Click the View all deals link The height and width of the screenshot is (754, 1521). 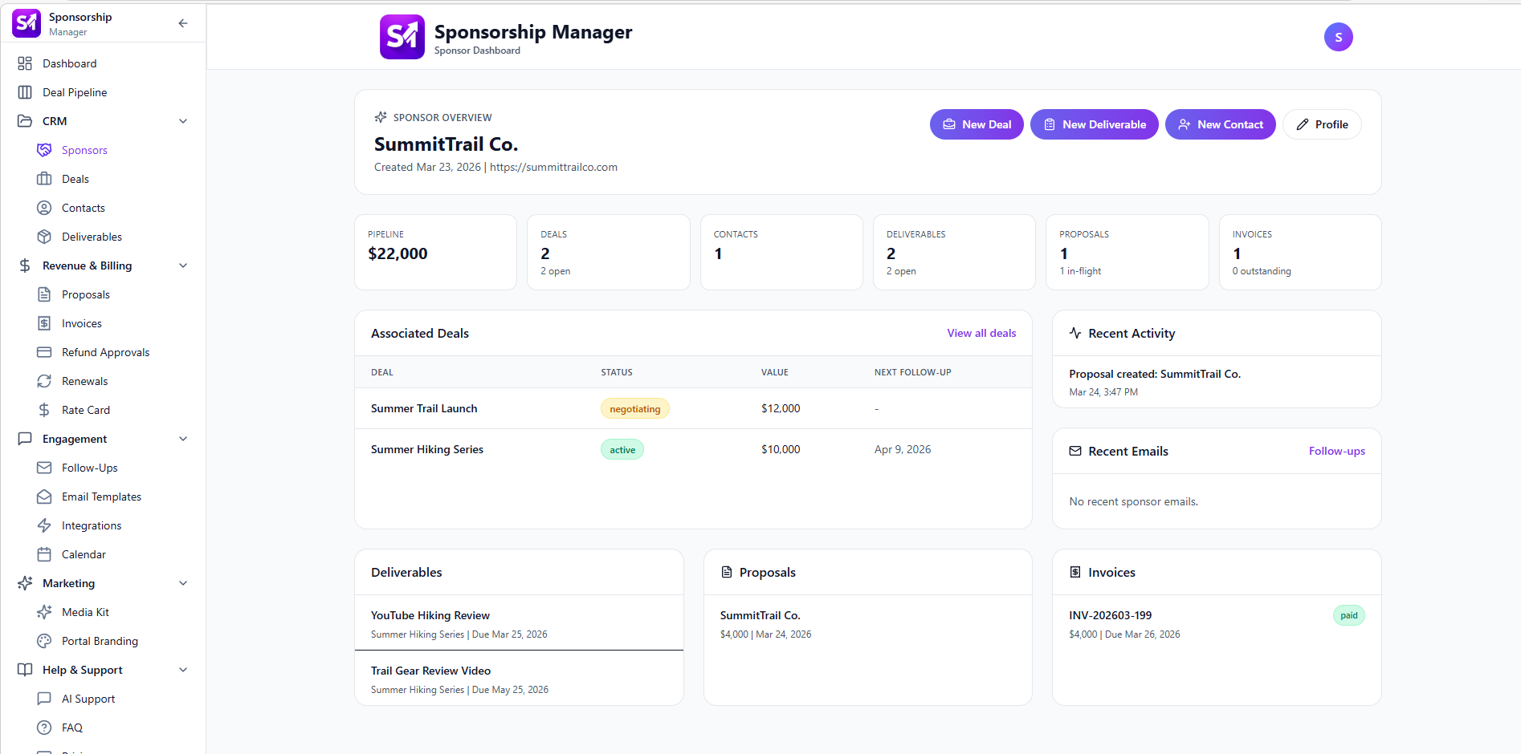tap(981, 333)
